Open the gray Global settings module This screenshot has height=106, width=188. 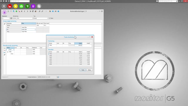pyautogui.click(x=39, y=6)
